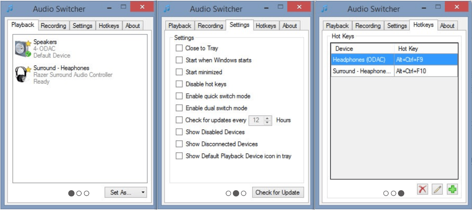Click the Hotkeys tab in Hotkeys window

pos(423,25)
